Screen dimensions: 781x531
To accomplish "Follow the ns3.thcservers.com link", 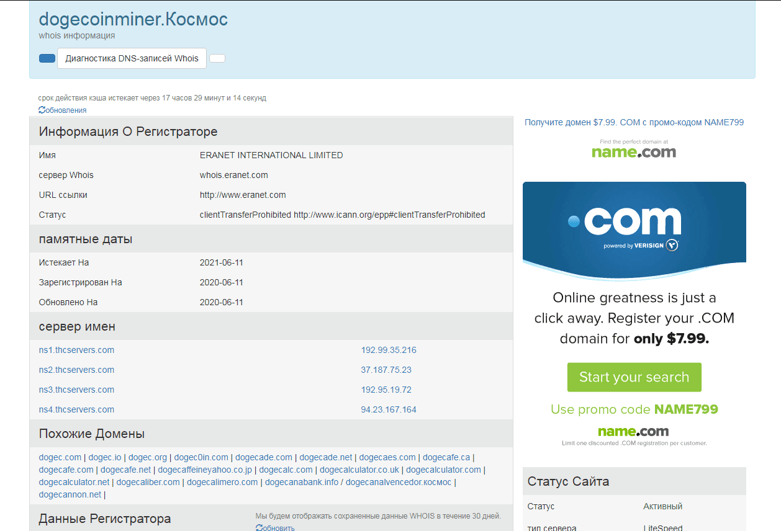I will 76,390.
